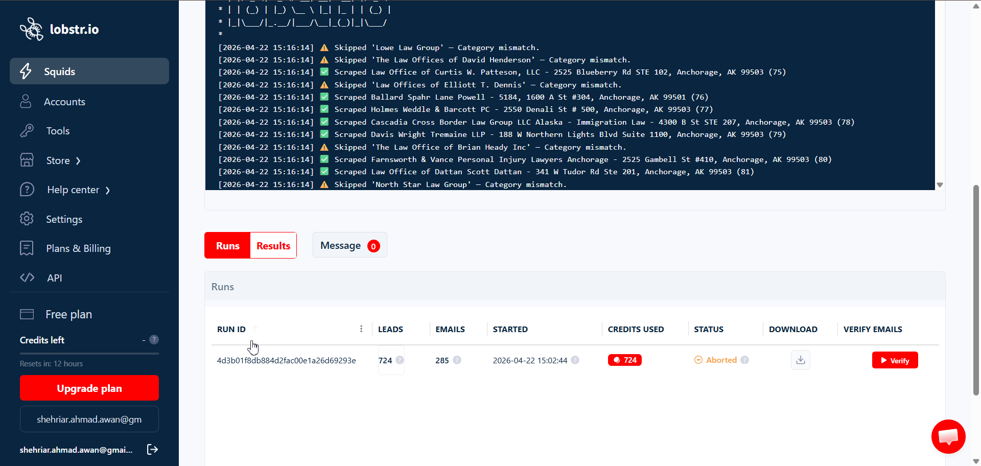Click the page vertical scrollbar thumb
981x466 pixels.
coord(976,290)
